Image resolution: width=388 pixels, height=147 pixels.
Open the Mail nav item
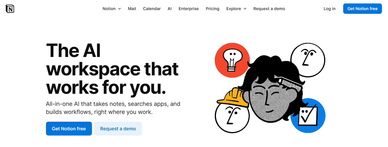coord(132,9)
